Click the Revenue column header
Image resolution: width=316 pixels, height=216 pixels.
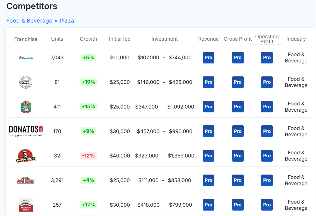point(208,39)
